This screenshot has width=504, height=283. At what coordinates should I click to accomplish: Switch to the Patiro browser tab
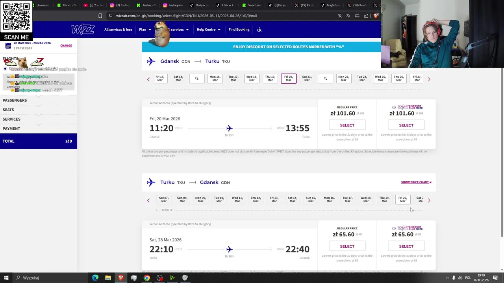67,5
